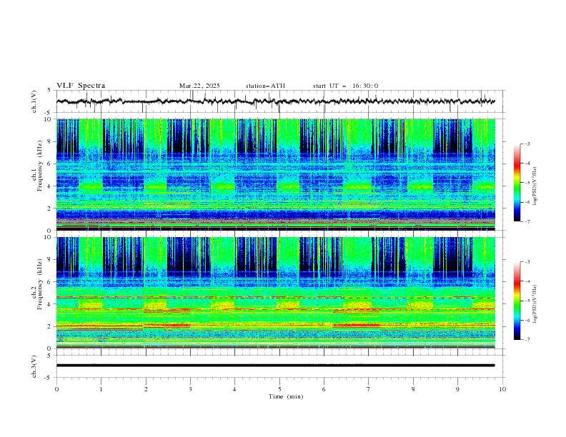Image resolution: width=566 pixels, height=437 pixels.
Task: Click the 'VLF Spectra' title text
Action: [81, 86]
